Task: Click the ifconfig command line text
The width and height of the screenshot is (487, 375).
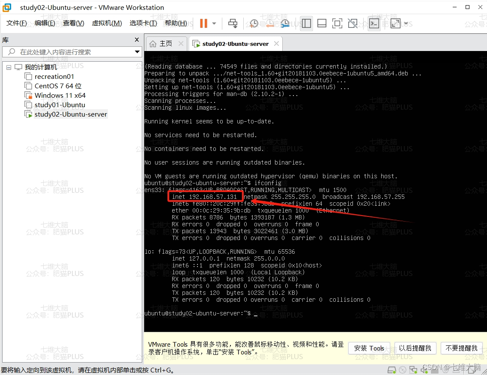Action: (268, 183)
